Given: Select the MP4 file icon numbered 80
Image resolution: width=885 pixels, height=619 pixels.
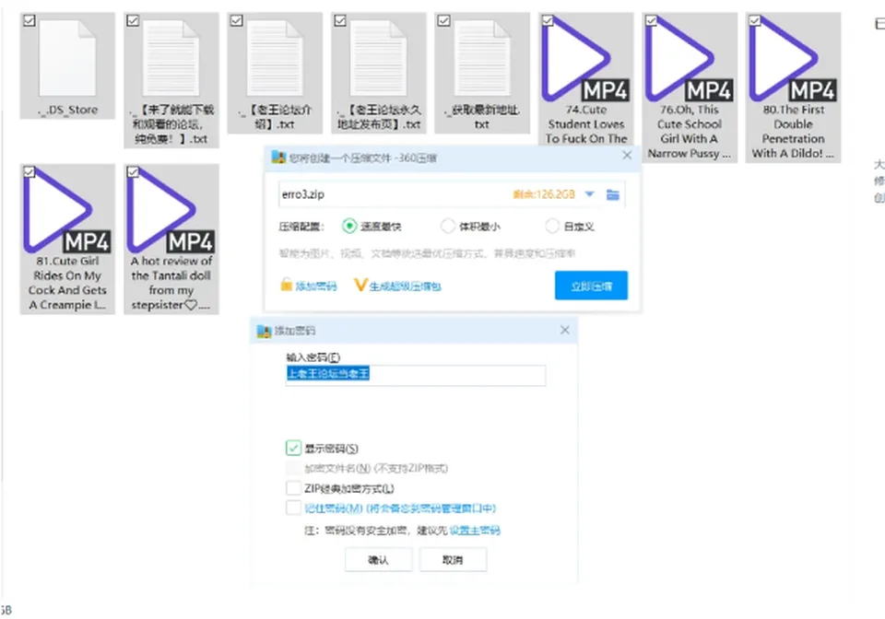Looking at the screenshot, I should coord(793,59).
